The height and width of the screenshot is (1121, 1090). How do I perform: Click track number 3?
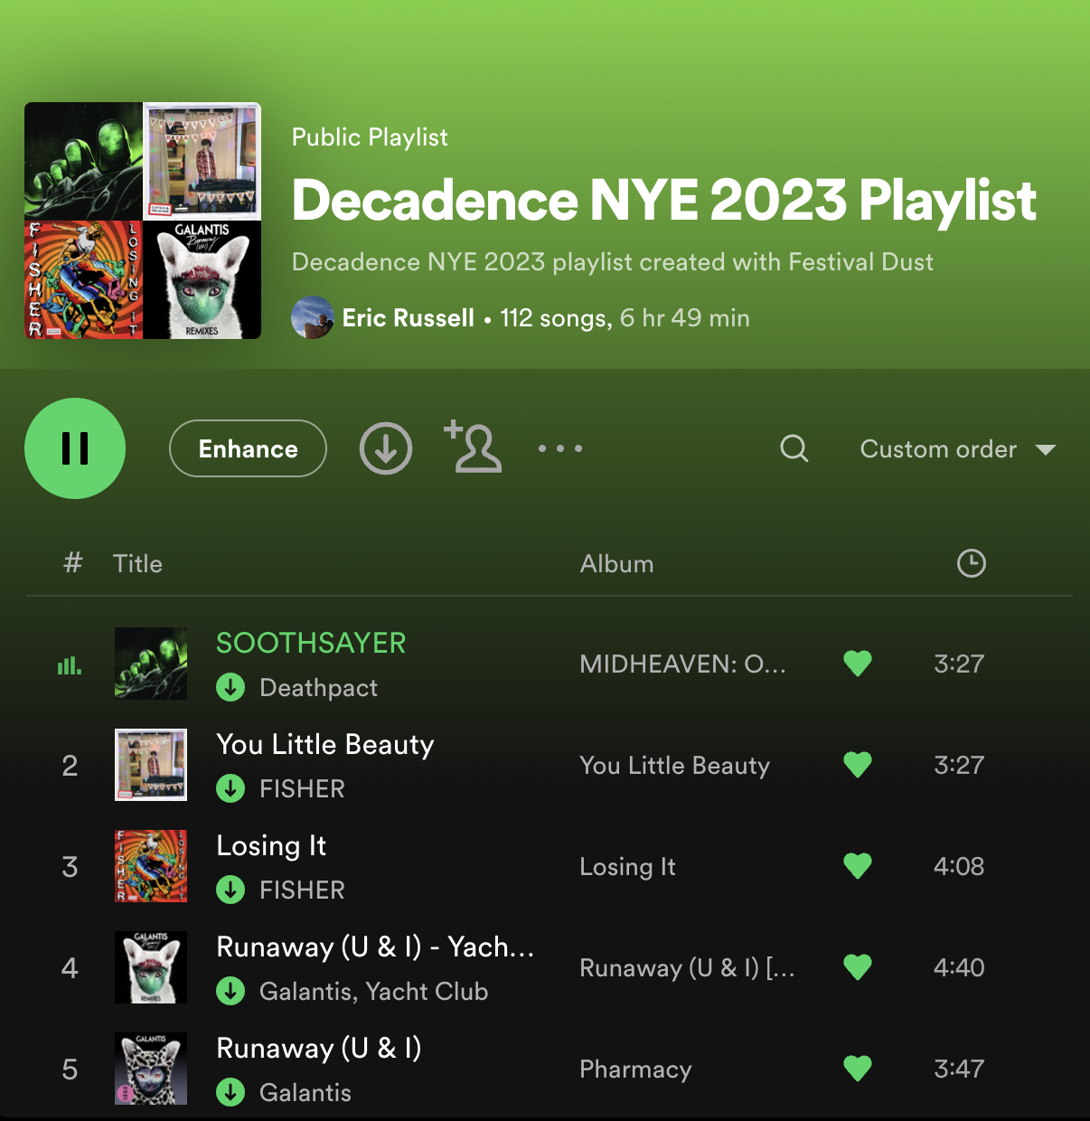click(x=70, y=867)
